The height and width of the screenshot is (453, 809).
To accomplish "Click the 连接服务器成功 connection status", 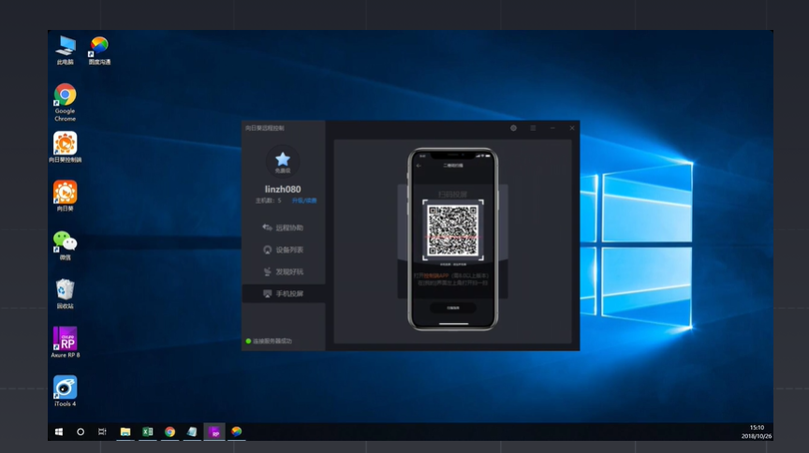I will click(269, 341).
